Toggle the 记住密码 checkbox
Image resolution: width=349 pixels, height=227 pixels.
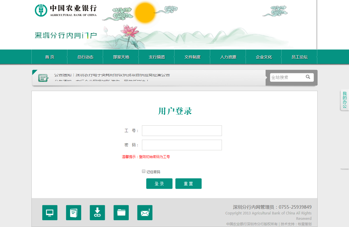144,171
